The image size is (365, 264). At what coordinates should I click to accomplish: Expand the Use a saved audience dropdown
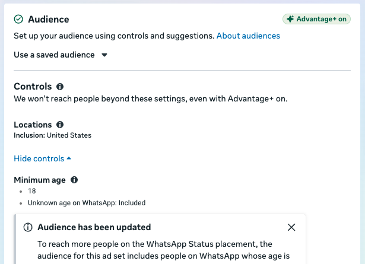point(61,55)
